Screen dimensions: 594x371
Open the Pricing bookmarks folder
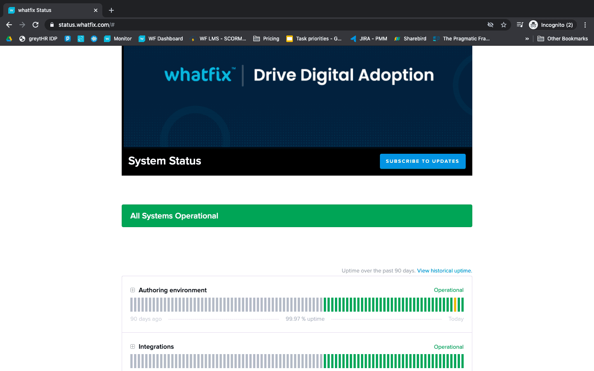click(x=266, y=39)
